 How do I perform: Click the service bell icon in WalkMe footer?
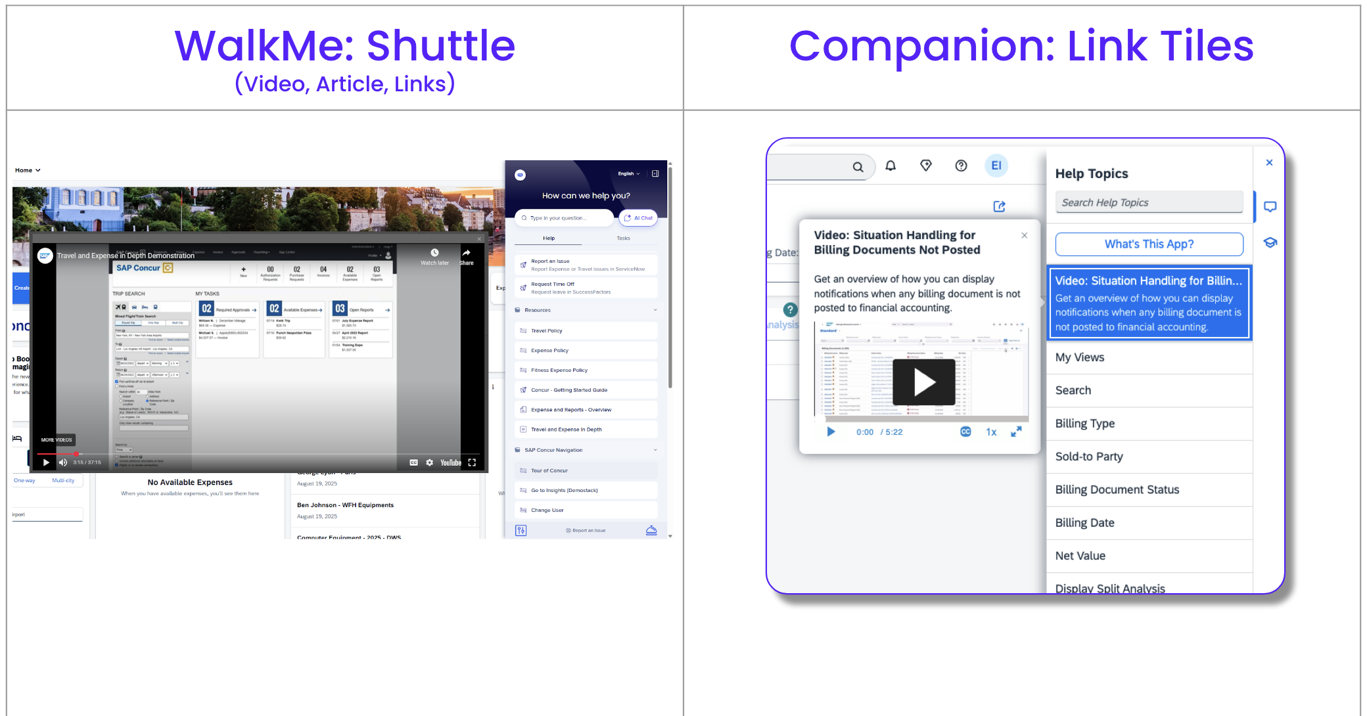pyautogui.click(x=651, y=530)
